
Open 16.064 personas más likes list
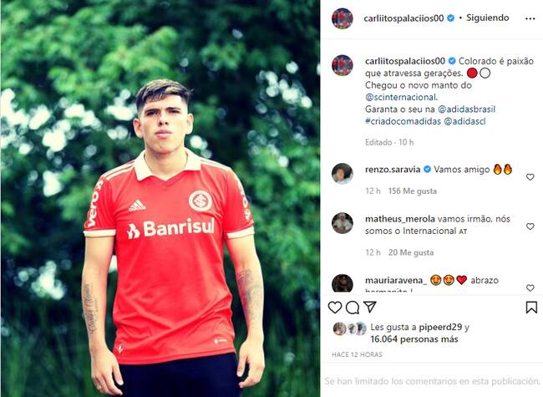pos(414,339)
